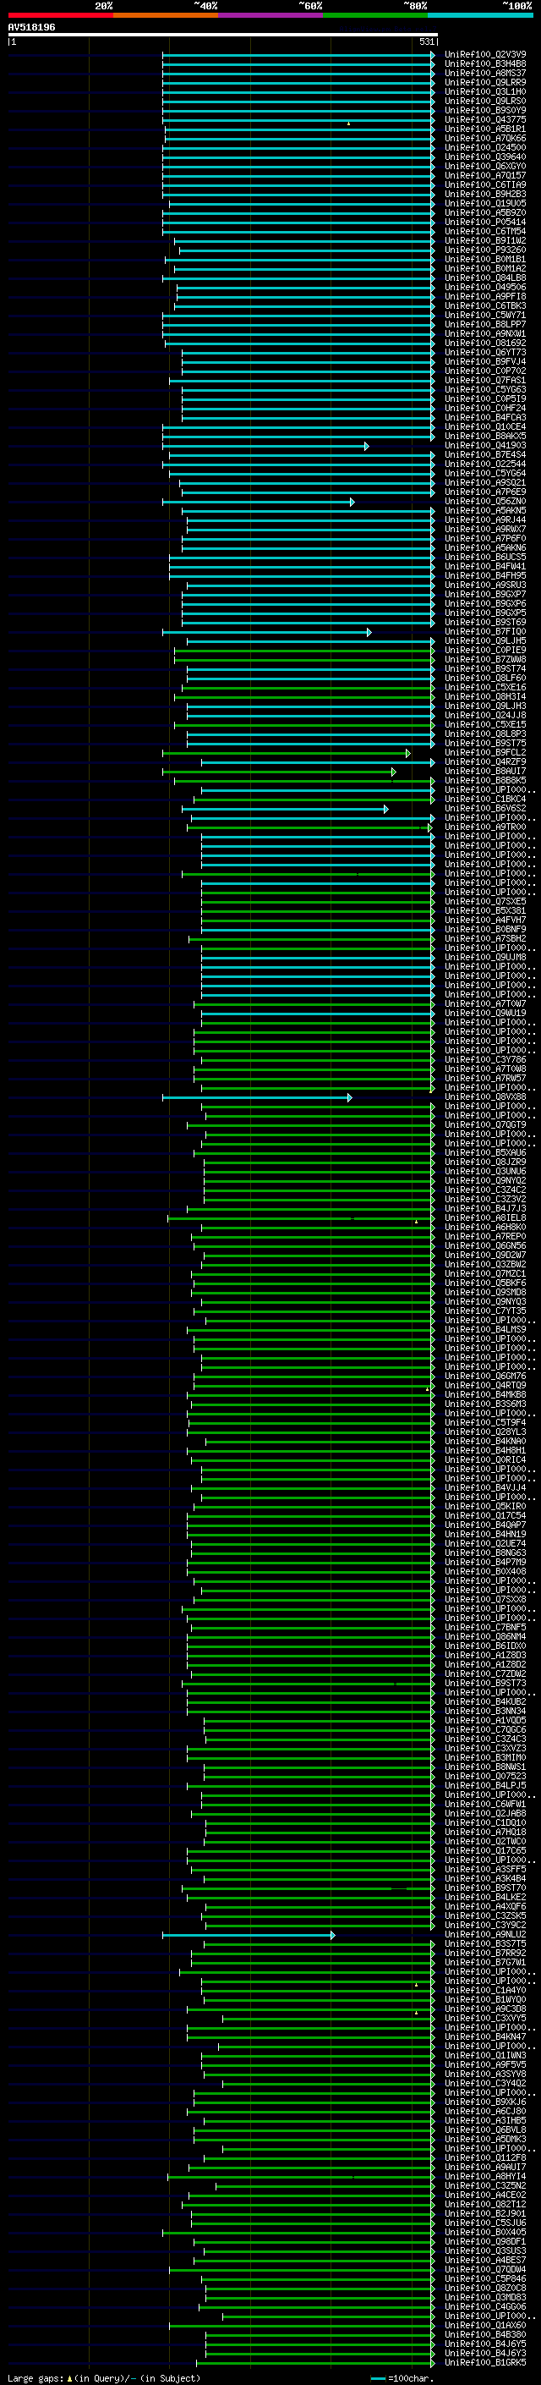This screenshot has height=2385, width=541.
Task: Select hit label UniRef100_B4KN47
Action: (x=485, y=2038)
